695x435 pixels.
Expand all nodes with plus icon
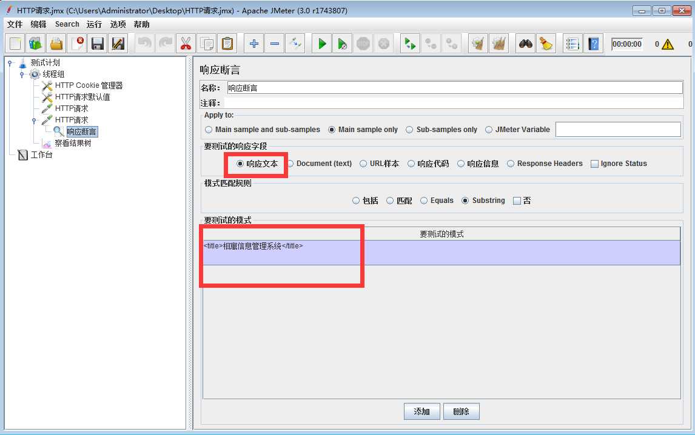click(x=254, y=44)
